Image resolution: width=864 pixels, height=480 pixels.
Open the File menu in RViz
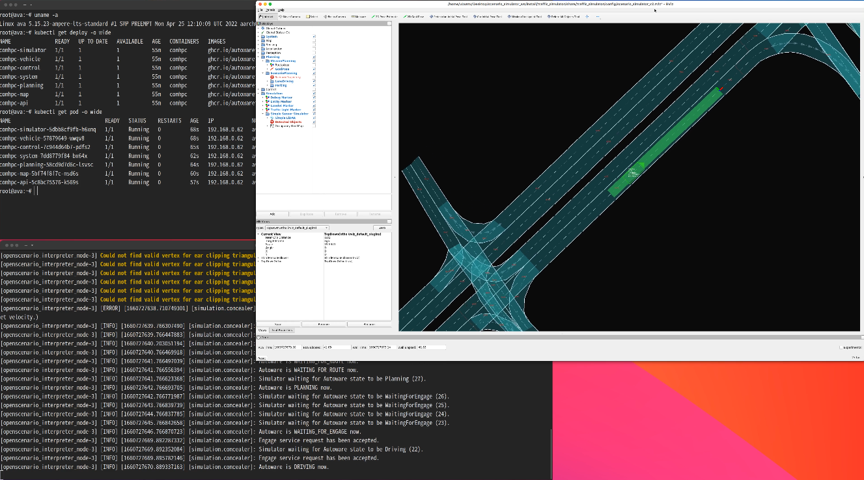coord(260,10)
